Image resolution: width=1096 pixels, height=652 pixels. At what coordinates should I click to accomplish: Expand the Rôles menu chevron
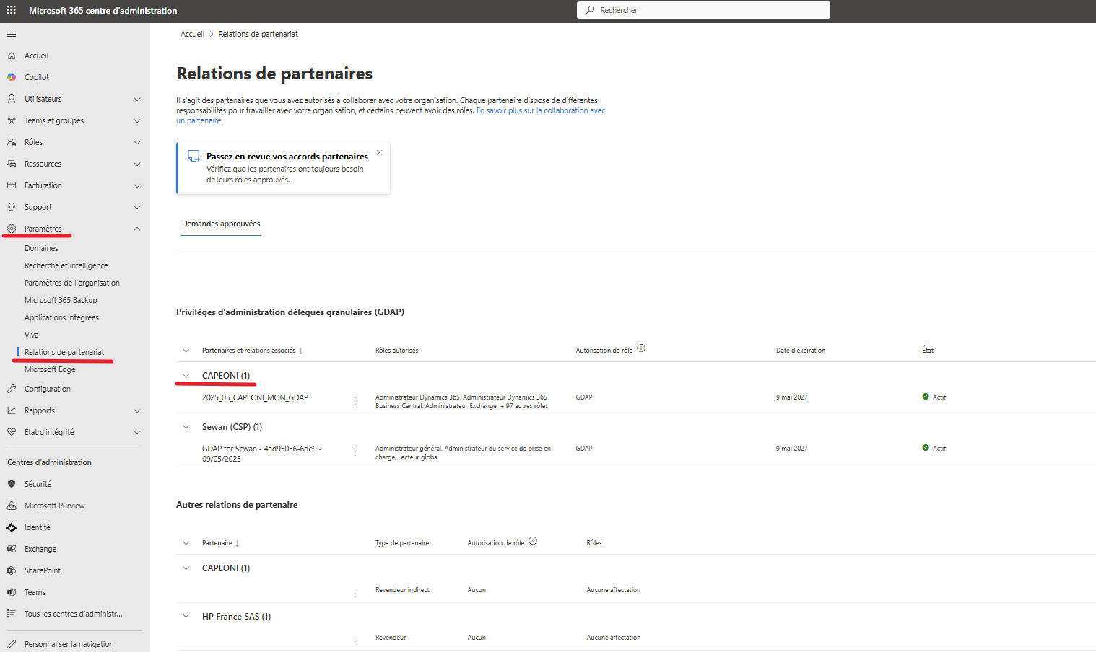(x=137, y=142)
